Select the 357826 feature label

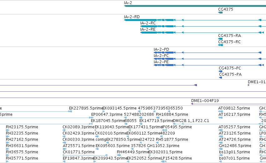coord(138,146)
